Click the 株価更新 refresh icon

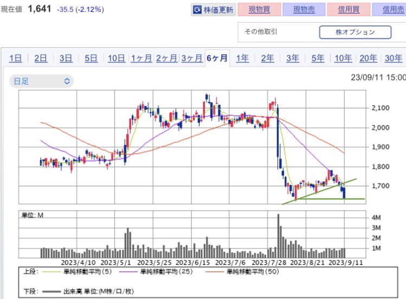[x=197, y=10]
